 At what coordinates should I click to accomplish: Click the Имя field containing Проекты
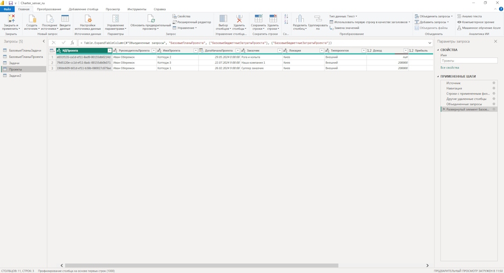coord(468,61)
